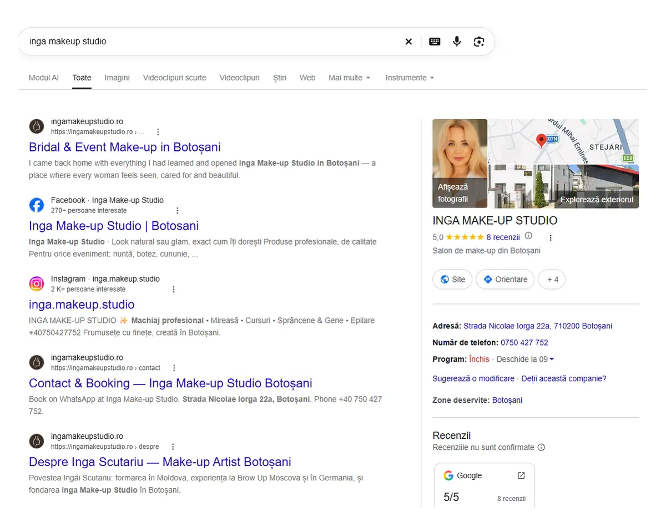
Task: Open the Explorează exteriorul street view thumbnail
Action: click(x=563, y=186)
